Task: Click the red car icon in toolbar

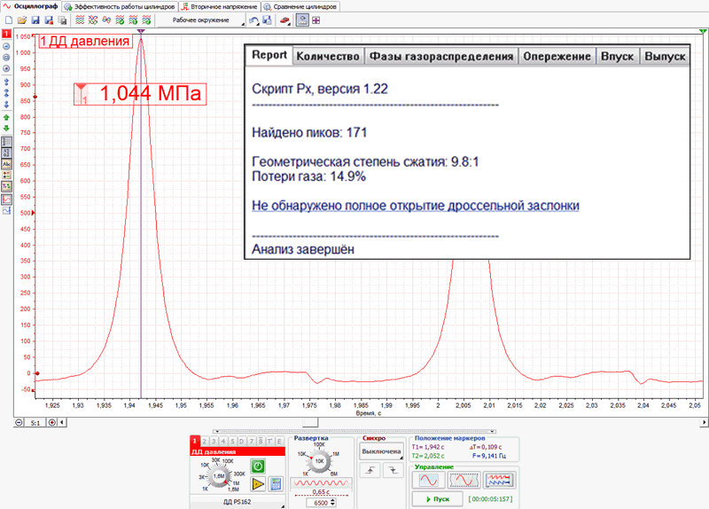Action: click(284, 20)
